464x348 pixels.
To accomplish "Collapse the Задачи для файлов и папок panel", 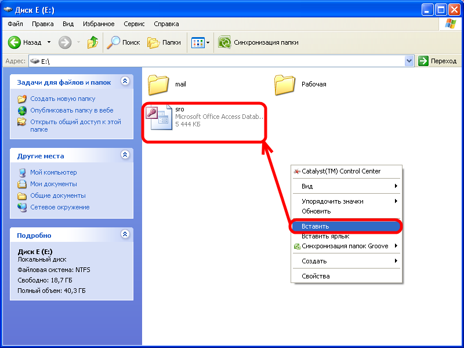I will pos(124,82).
